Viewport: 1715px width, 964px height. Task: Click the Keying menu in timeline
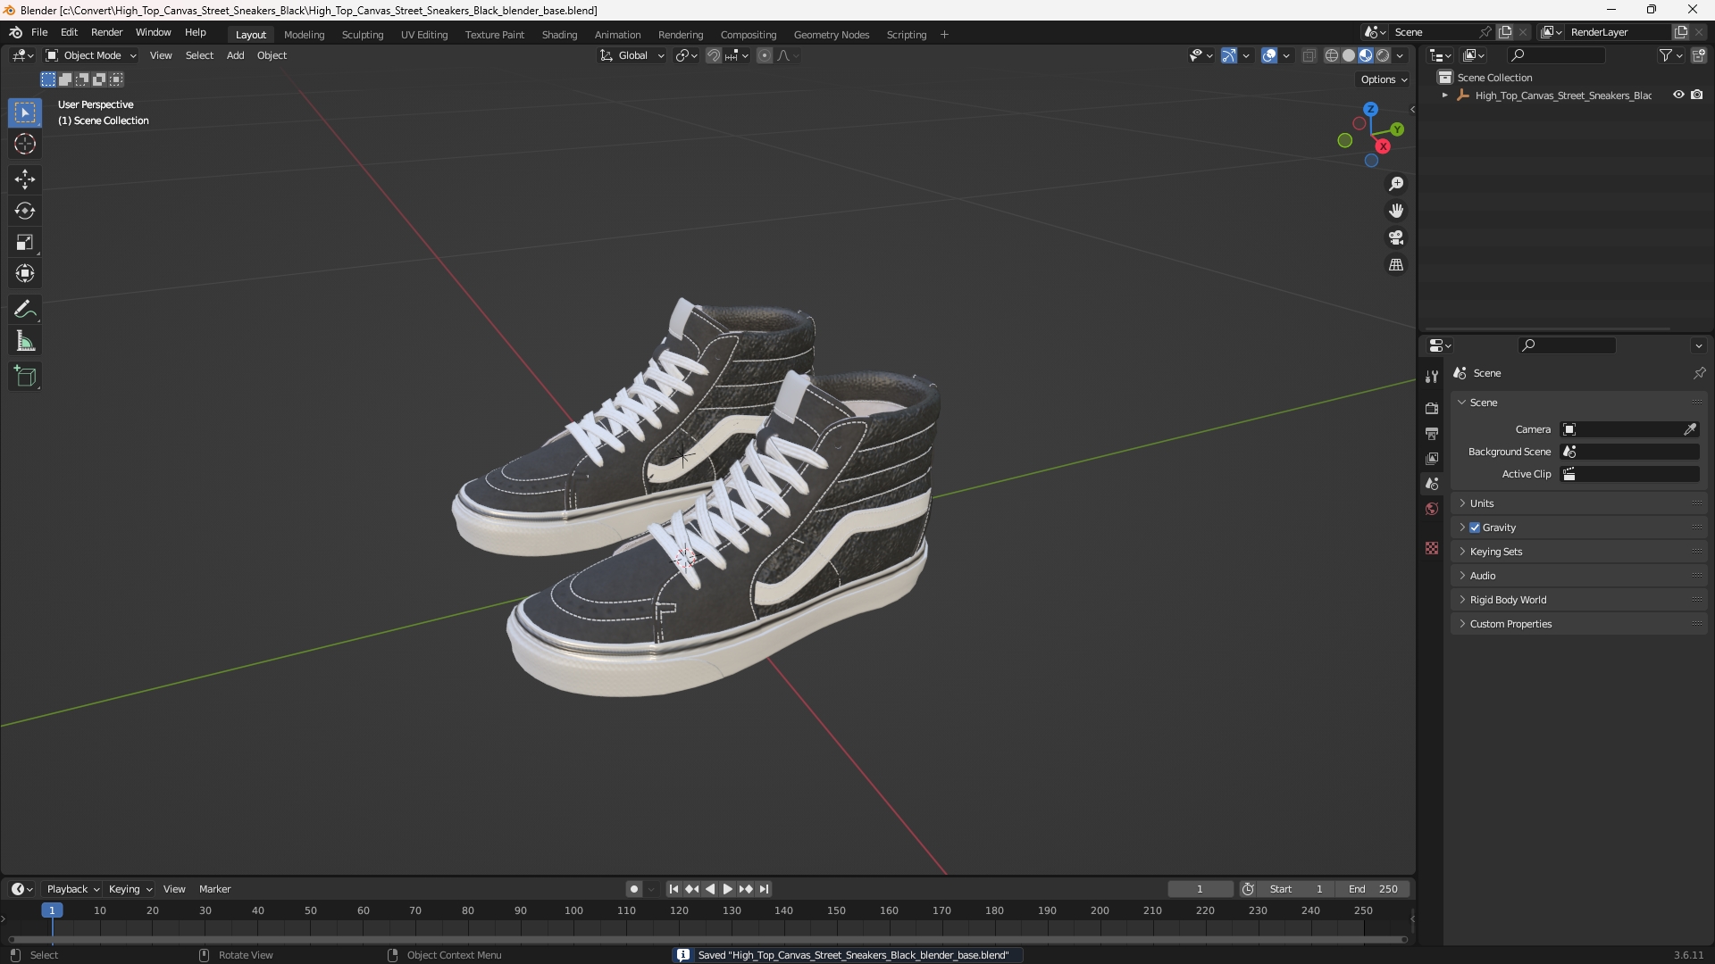click(130, 889)
